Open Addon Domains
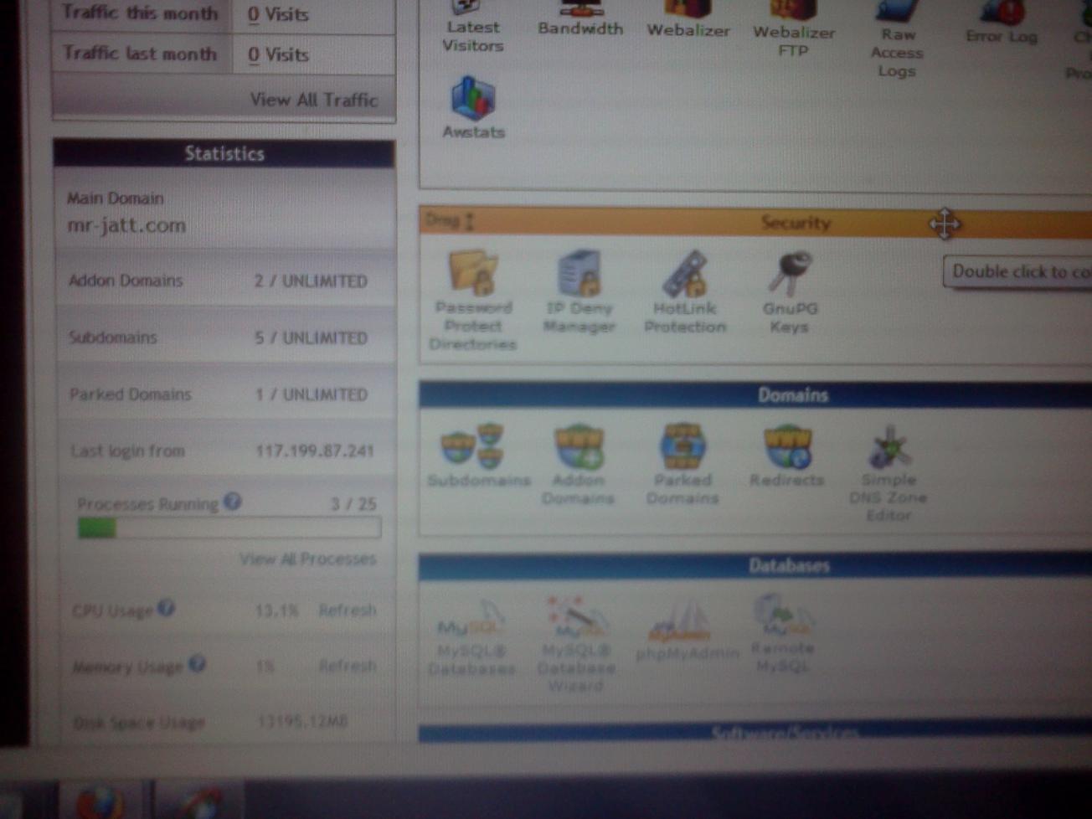This screenshot has width=1092, height=819. 578,463
